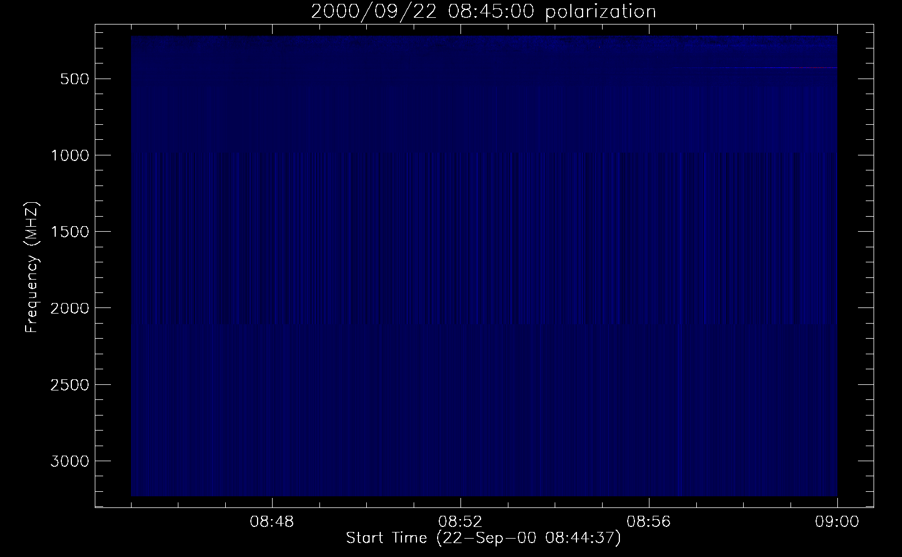Click the polarization spectrogram image
This screenshot has height=557, width=902.
click(x=484, y=266)
